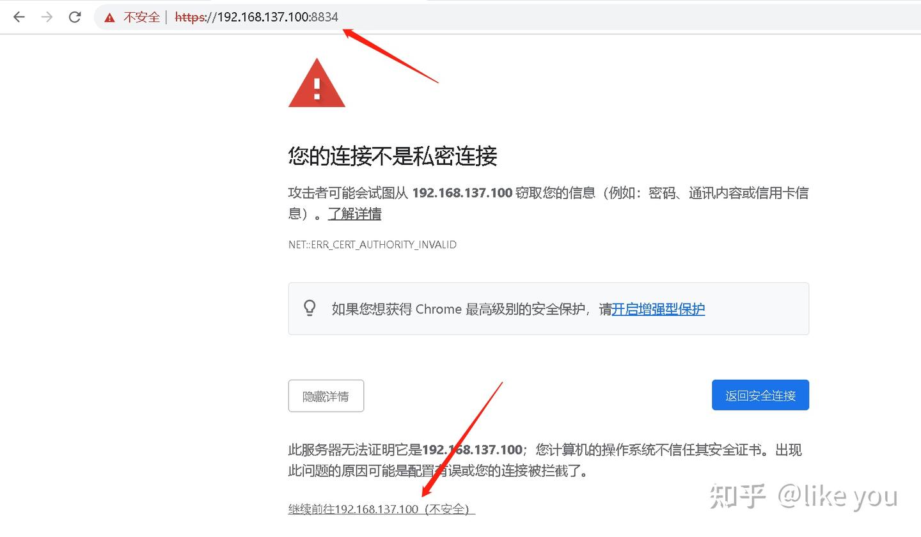This screenshot has height=537, width=921.
Task: Open the 了解详情 link
Action: click(x=355, y=214)
